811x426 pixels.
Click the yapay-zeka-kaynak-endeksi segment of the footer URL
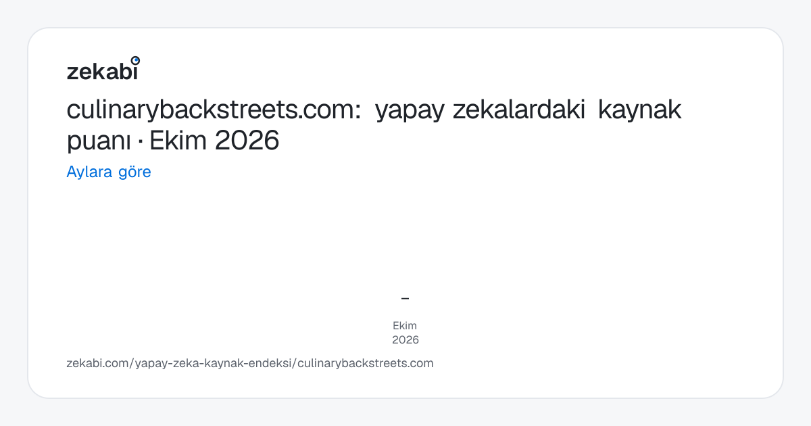click(x=214, y=363)
